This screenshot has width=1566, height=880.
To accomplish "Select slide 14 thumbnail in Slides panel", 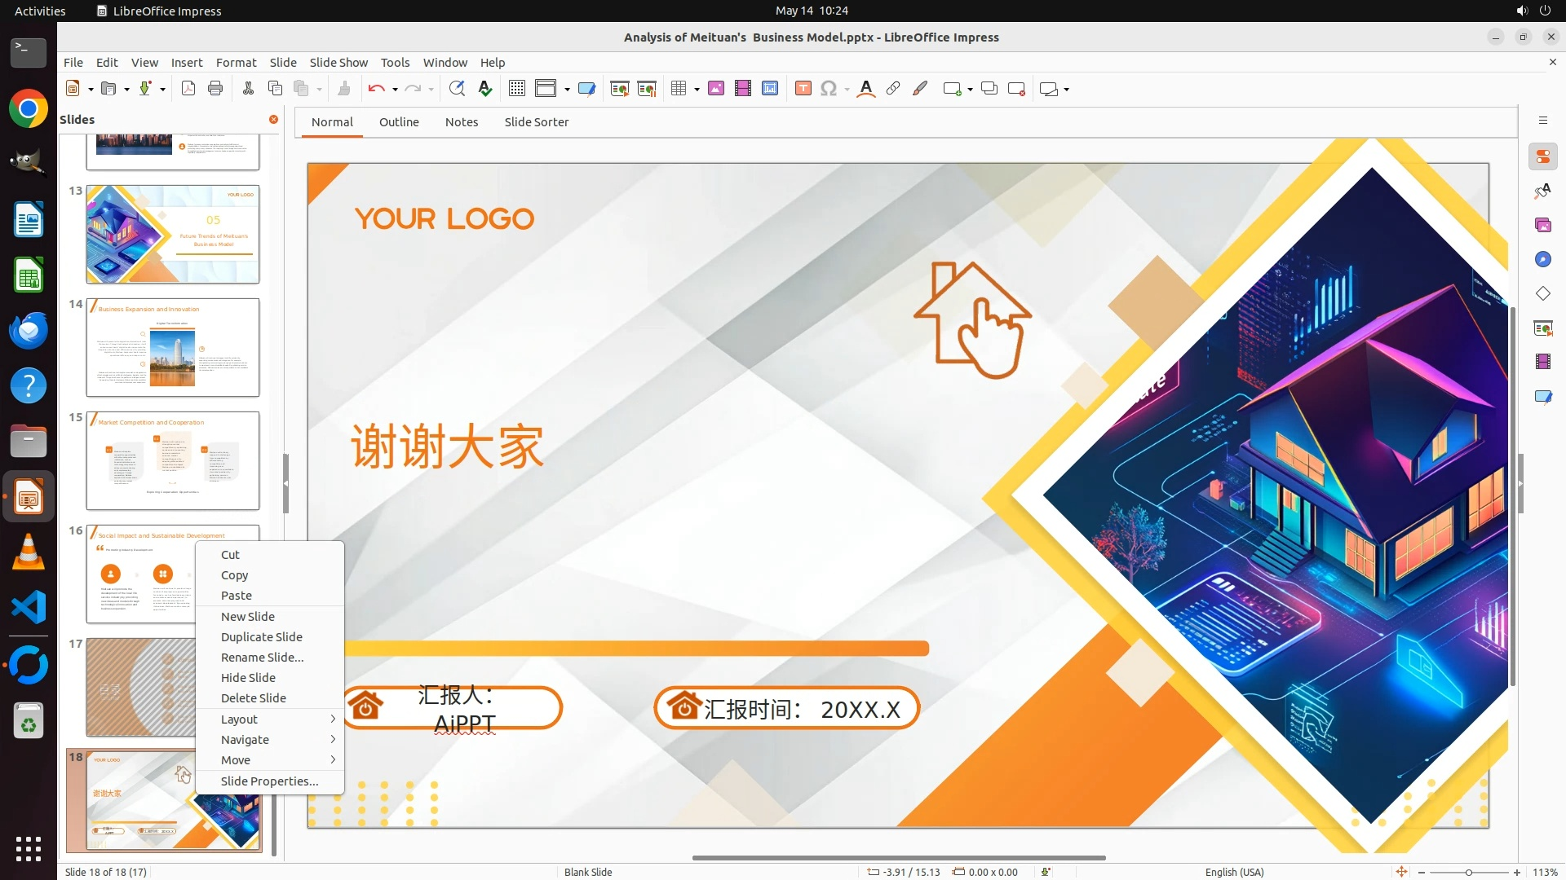I will [x=173, y=348].
